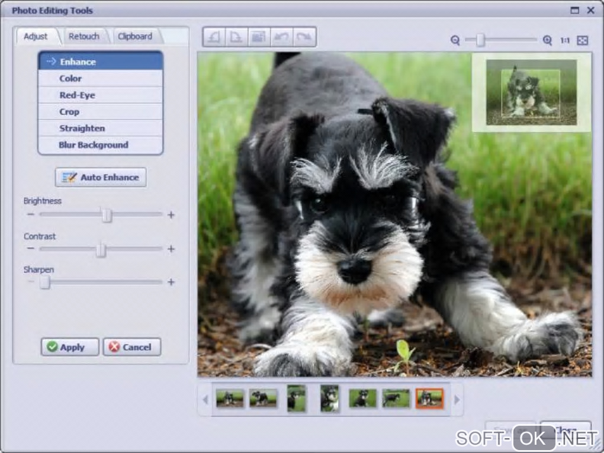The height and width of the screenshot is (453, 604).
Task: Open the first thumbnail in the filmstrip
Action: (x=230, y=399)
